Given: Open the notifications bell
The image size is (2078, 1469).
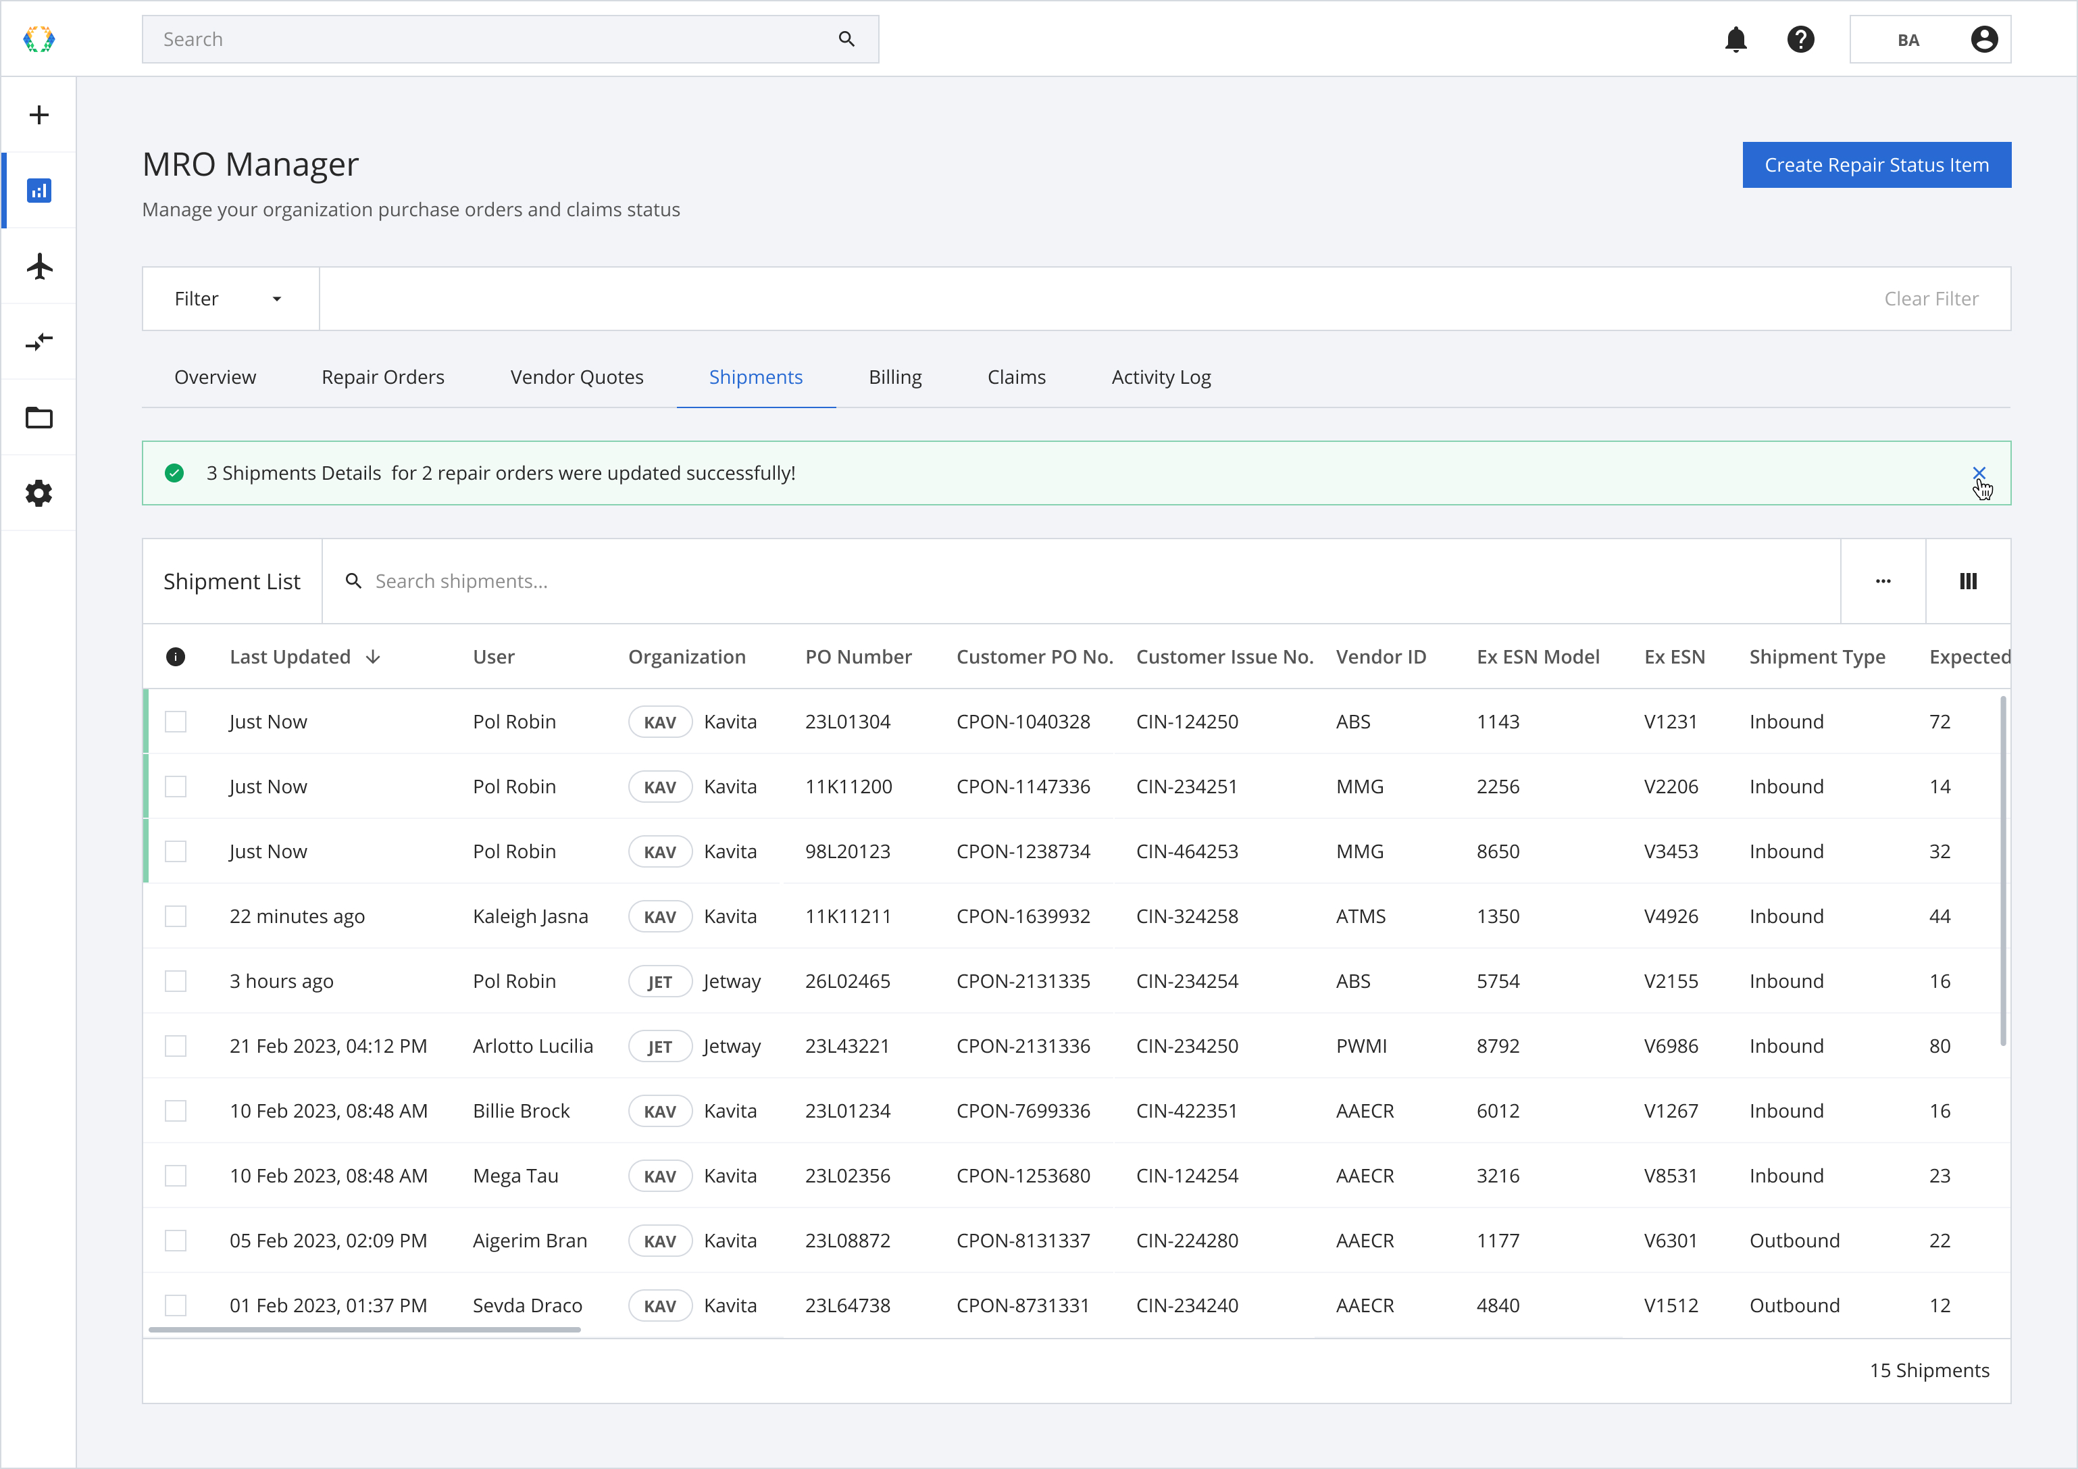Looking at the screenshot, I should click(x=1735, y=40).
